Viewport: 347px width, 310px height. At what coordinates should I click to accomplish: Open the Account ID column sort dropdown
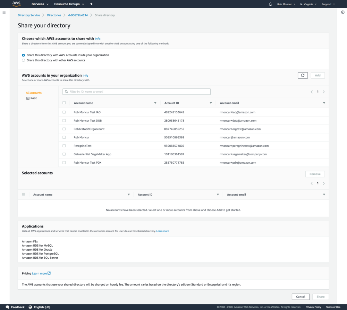pyautogui.click(x=211, y=103)
